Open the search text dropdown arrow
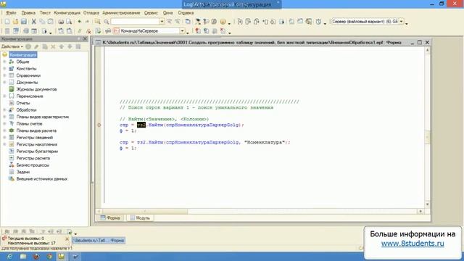This screenshot has height=261, width=464. [162, 22]
